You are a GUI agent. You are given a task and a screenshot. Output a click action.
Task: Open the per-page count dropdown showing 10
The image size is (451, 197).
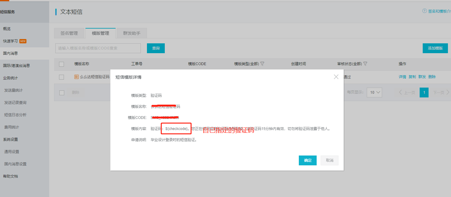[x=374, y=93]
